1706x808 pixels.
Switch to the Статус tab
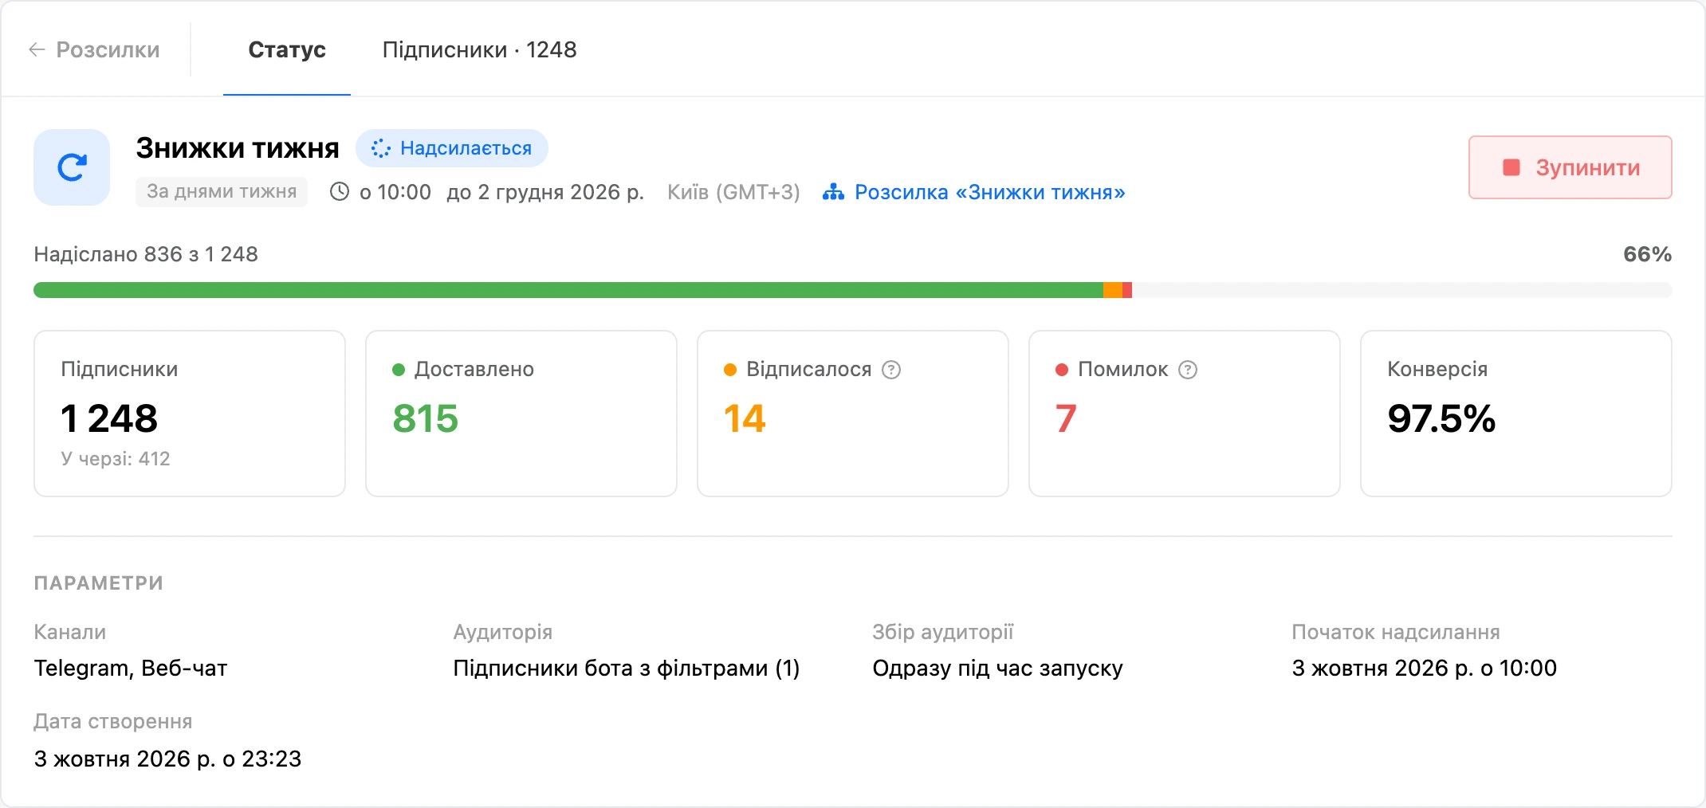pos(287,49)
